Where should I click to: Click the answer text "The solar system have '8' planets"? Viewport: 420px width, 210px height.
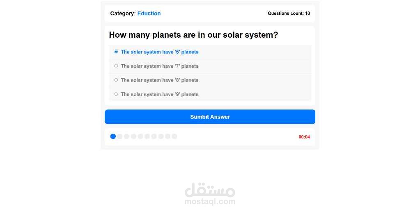160,80
